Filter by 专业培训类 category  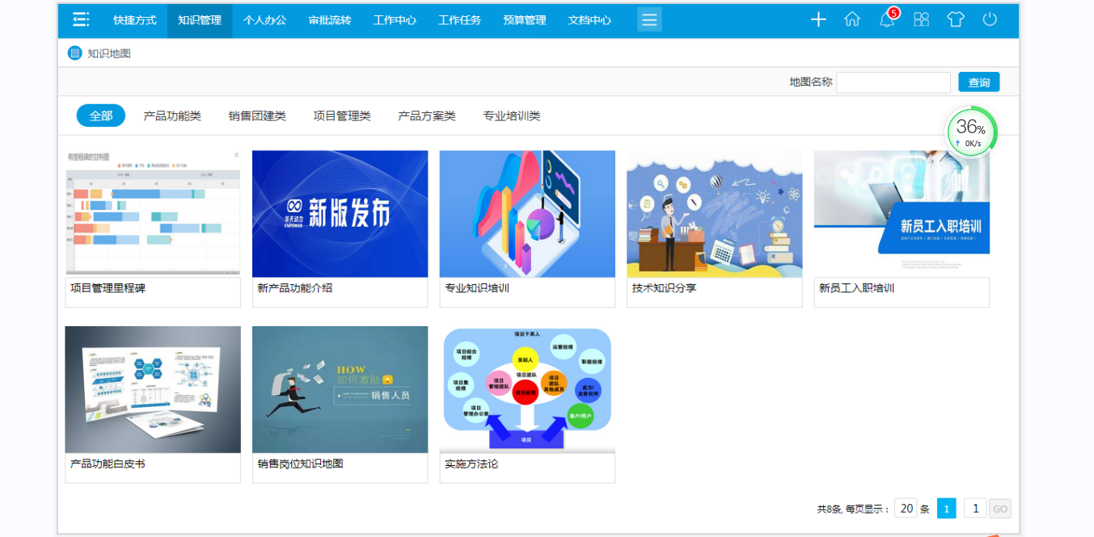click(512, 115)
